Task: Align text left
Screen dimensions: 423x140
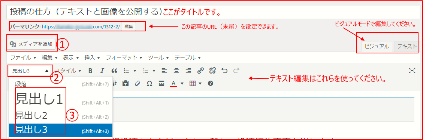Action: 164,71
